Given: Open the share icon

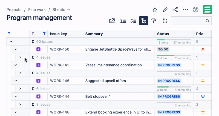Looking at the screenshot, I should pyautogui.click(x=175, y=10).
